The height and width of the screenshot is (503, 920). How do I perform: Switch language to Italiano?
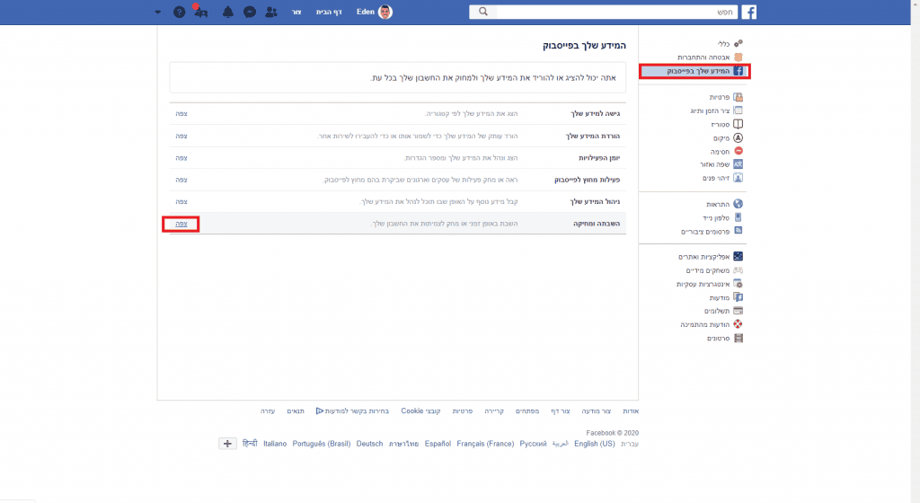coord(275,444)
